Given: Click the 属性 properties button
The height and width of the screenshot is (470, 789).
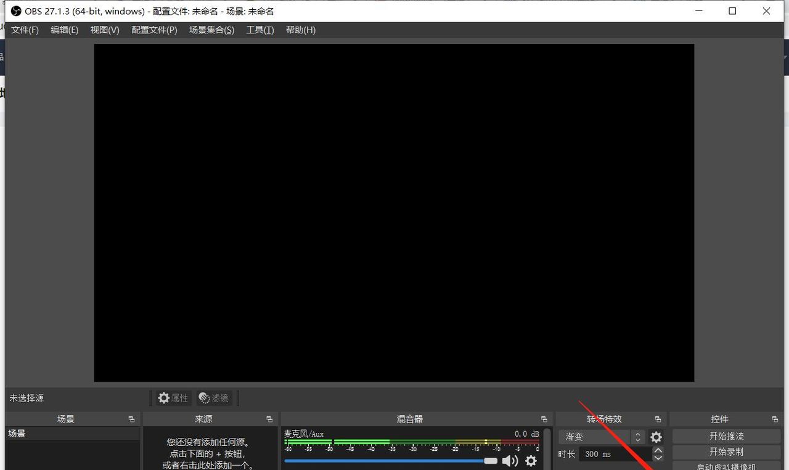Looking at the screenshot, I should pyautogui.click(x=173, y=398).
